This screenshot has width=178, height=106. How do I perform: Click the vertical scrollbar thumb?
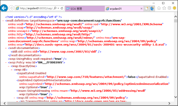[x=176, y=21]
